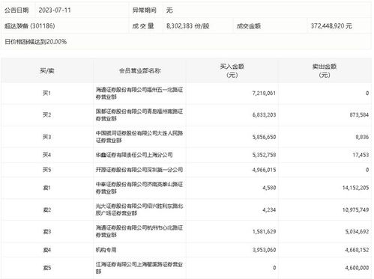Click the sell amount 0 in 买1 row
374x279 pixels.
(367, 93)
